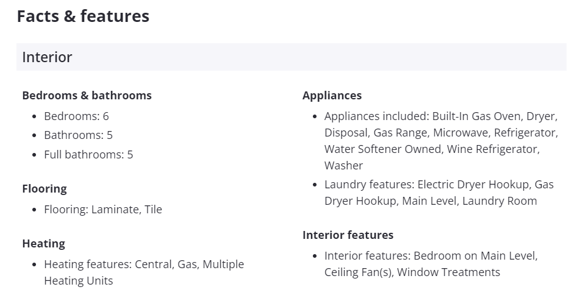Collapse the Interior section header bar

[x=291, y=57]
